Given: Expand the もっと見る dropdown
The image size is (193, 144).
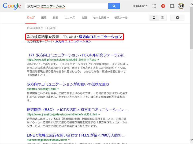Looking at the screenshot, I should (x=101, y=18).
